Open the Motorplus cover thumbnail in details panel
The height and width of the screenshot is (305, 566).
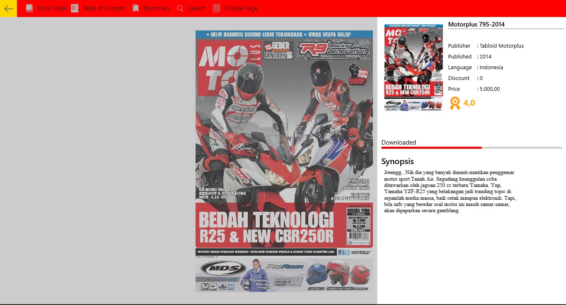[x=414, y=68]
